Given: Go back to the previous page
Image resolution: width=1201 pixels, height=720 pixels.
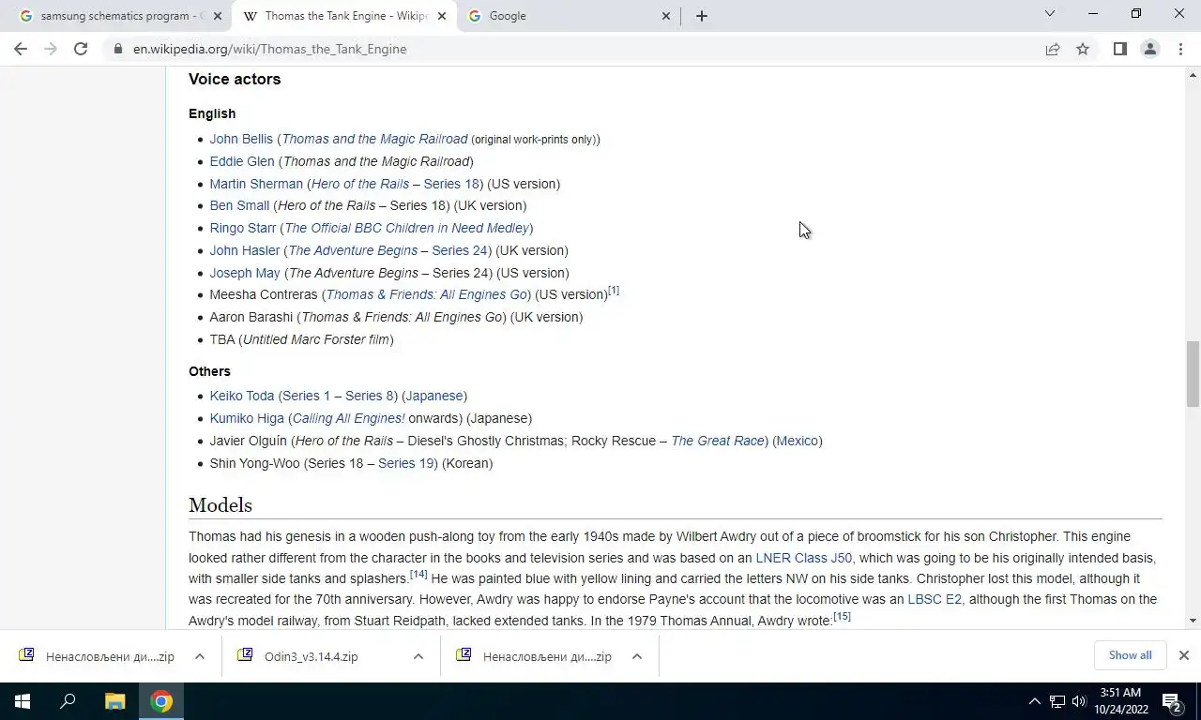Looking at the screenshot, I should click(x=21, y=49).
